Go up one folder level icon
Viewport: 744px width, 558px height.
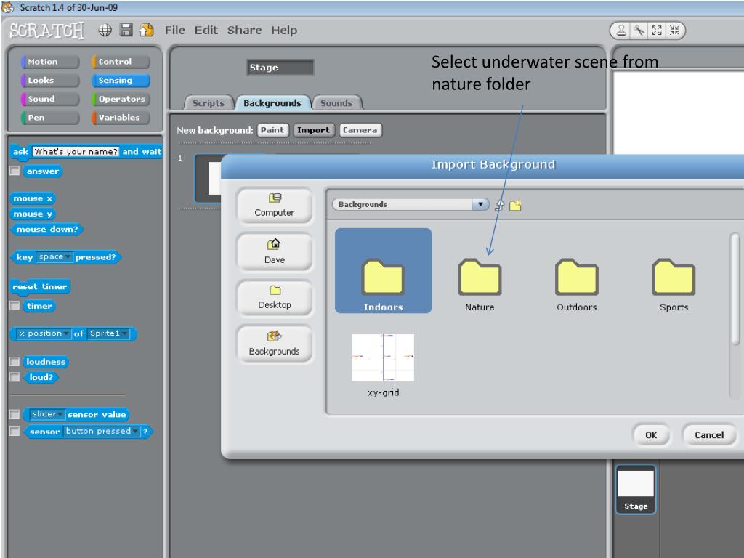(499, 205)
